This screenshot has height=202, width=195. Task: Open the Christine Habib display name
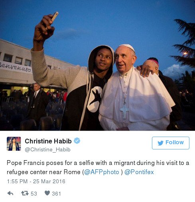(x=48, y=141)
